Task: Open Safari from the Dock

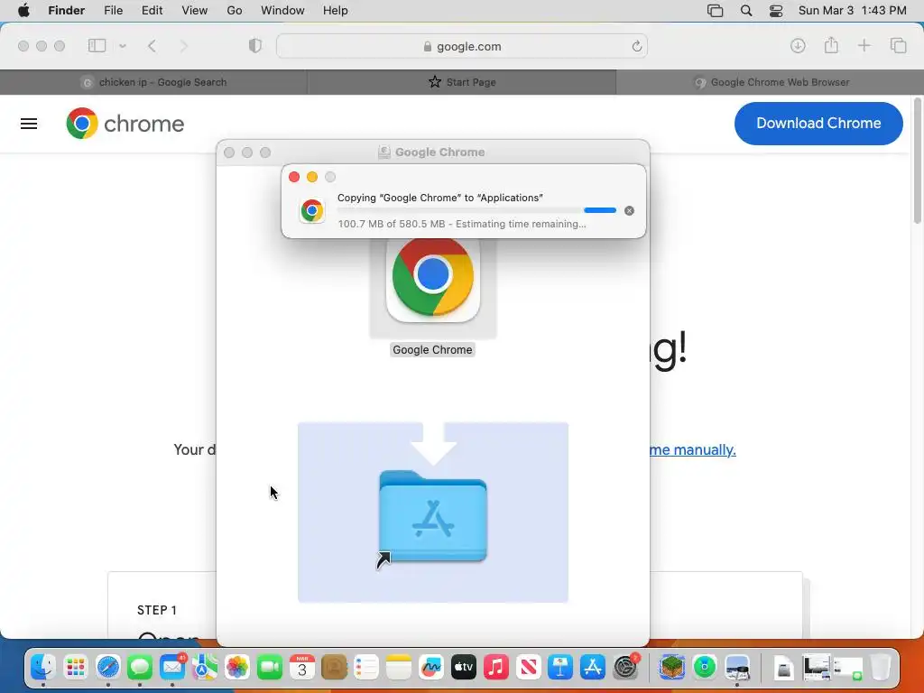Action: [x=108, y=667]
